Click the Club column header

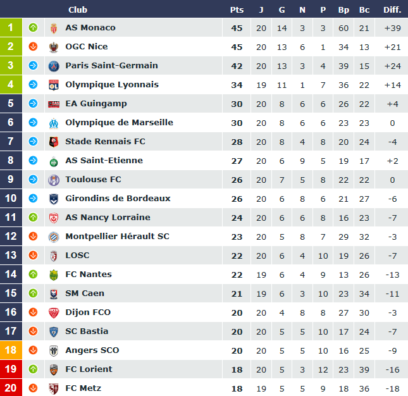click(x=78, y=10)
